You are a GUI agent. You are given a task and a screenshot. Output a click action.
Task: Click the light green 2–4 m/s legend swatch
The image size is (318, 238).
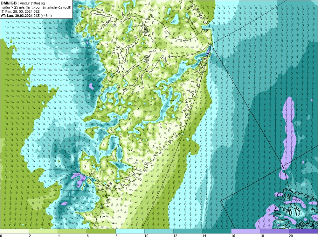tap(43, 231)
